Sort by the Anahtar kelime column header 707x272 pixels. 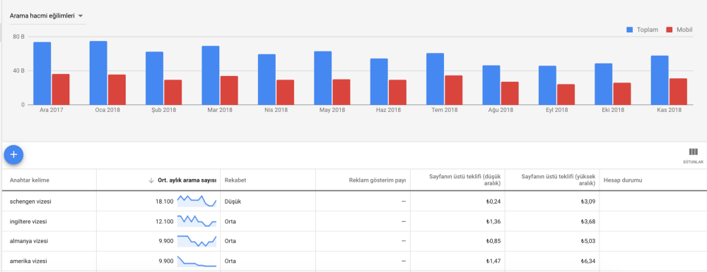coord(29,180)
